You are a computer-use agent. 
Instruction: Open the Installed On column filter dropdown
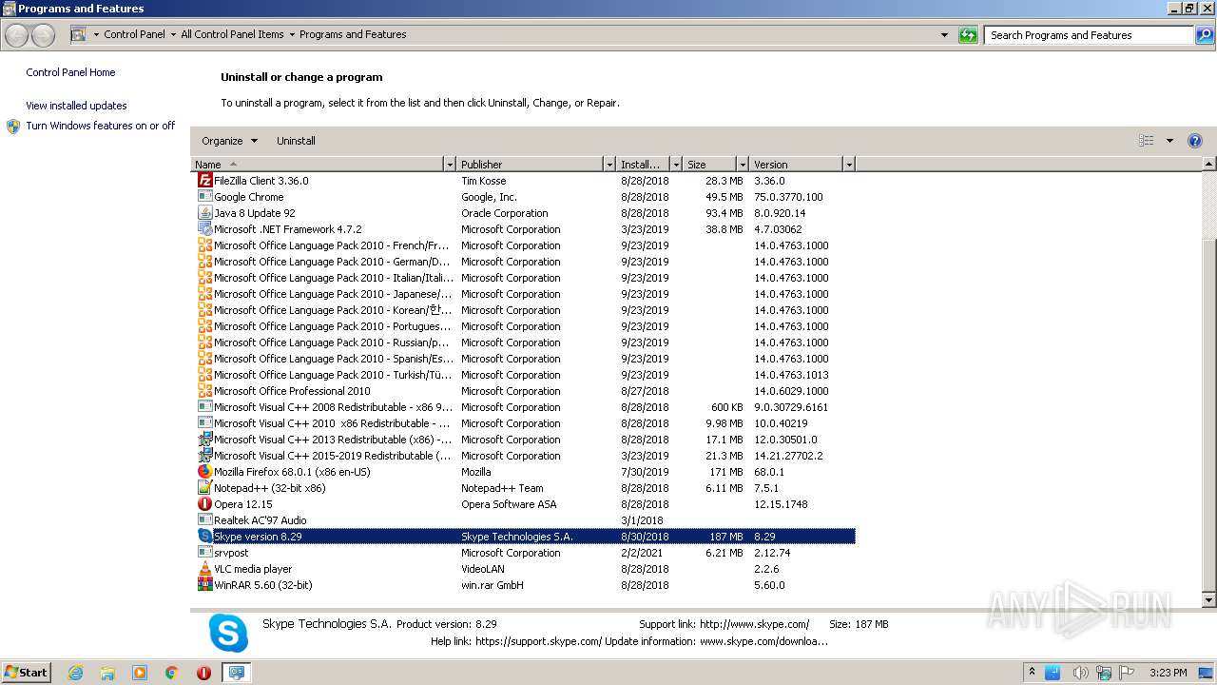pos(676,165)
